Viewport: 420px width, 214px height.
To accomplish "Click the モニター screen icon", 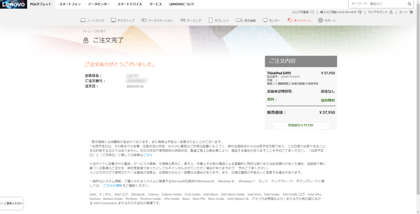I will point(265,20).
